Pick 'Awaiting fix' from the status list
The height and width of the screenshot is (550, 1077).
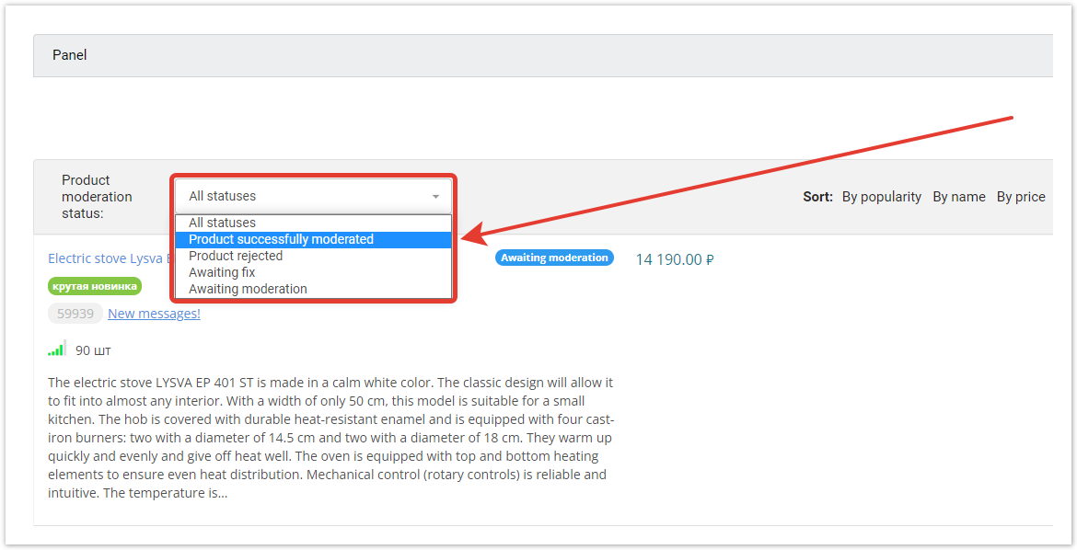(222, 272)
